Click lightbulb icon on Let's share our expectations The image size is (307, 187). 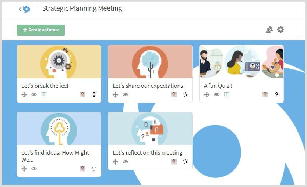[x=185, y=94]
